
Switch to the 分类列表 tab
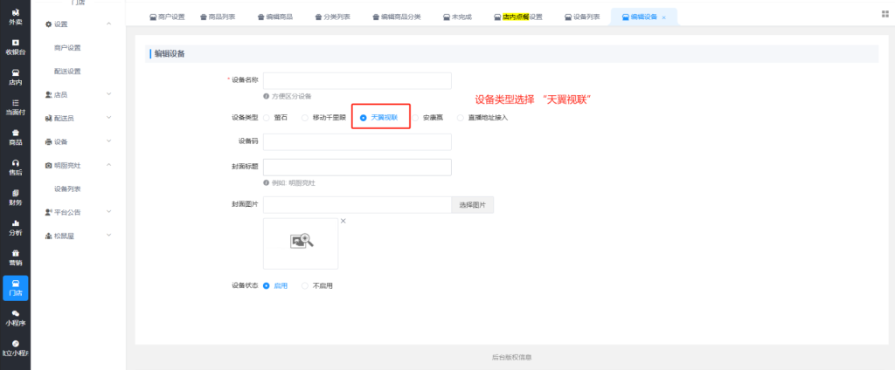coord(333,17)
